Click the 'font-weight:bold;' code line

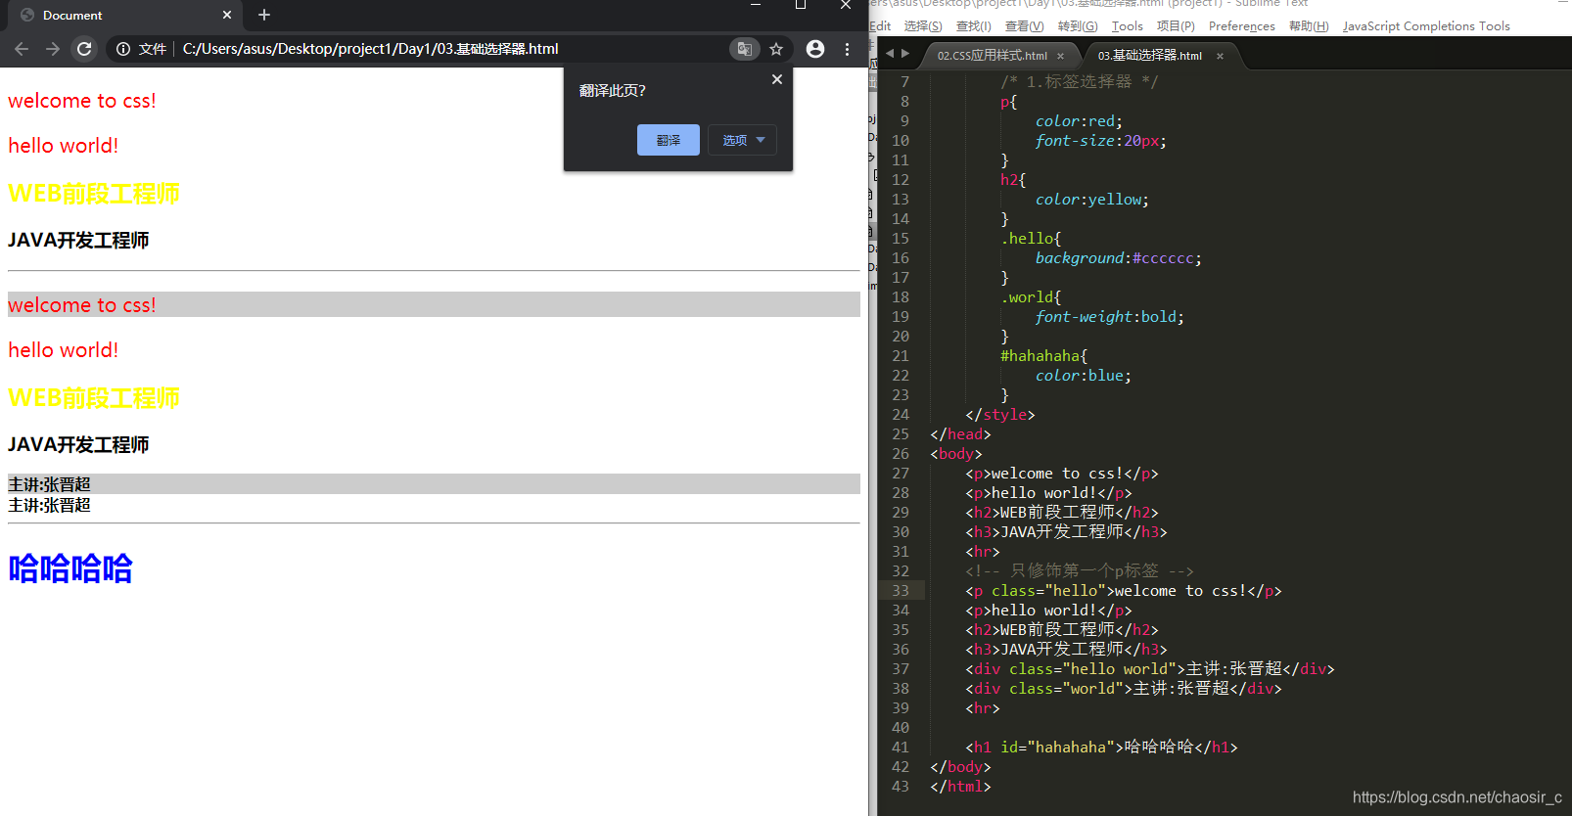tap(1110, 317)
